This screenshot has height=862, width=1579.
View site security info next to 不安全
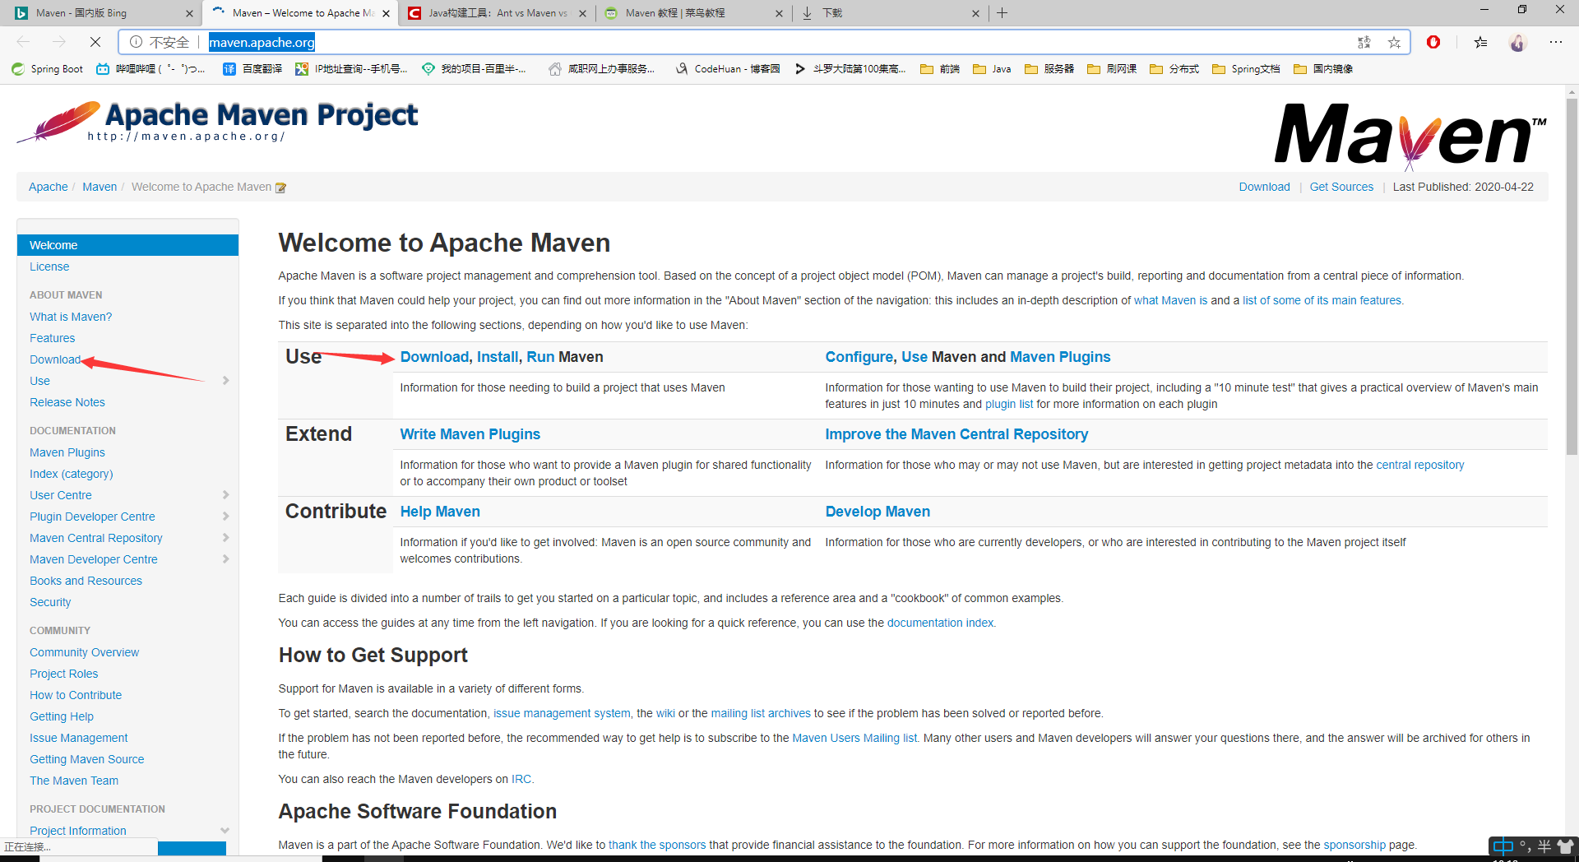click(137, 42)
